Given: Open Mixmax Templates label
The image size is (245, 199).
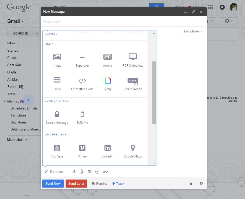Looking at the screenshot, I should (x=18, y=115).
